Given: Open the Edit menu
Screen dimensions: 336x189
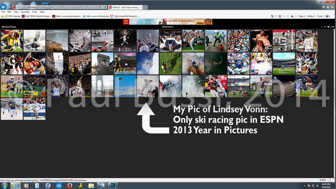Looking at the screenshot, I should tap(9, 12).
